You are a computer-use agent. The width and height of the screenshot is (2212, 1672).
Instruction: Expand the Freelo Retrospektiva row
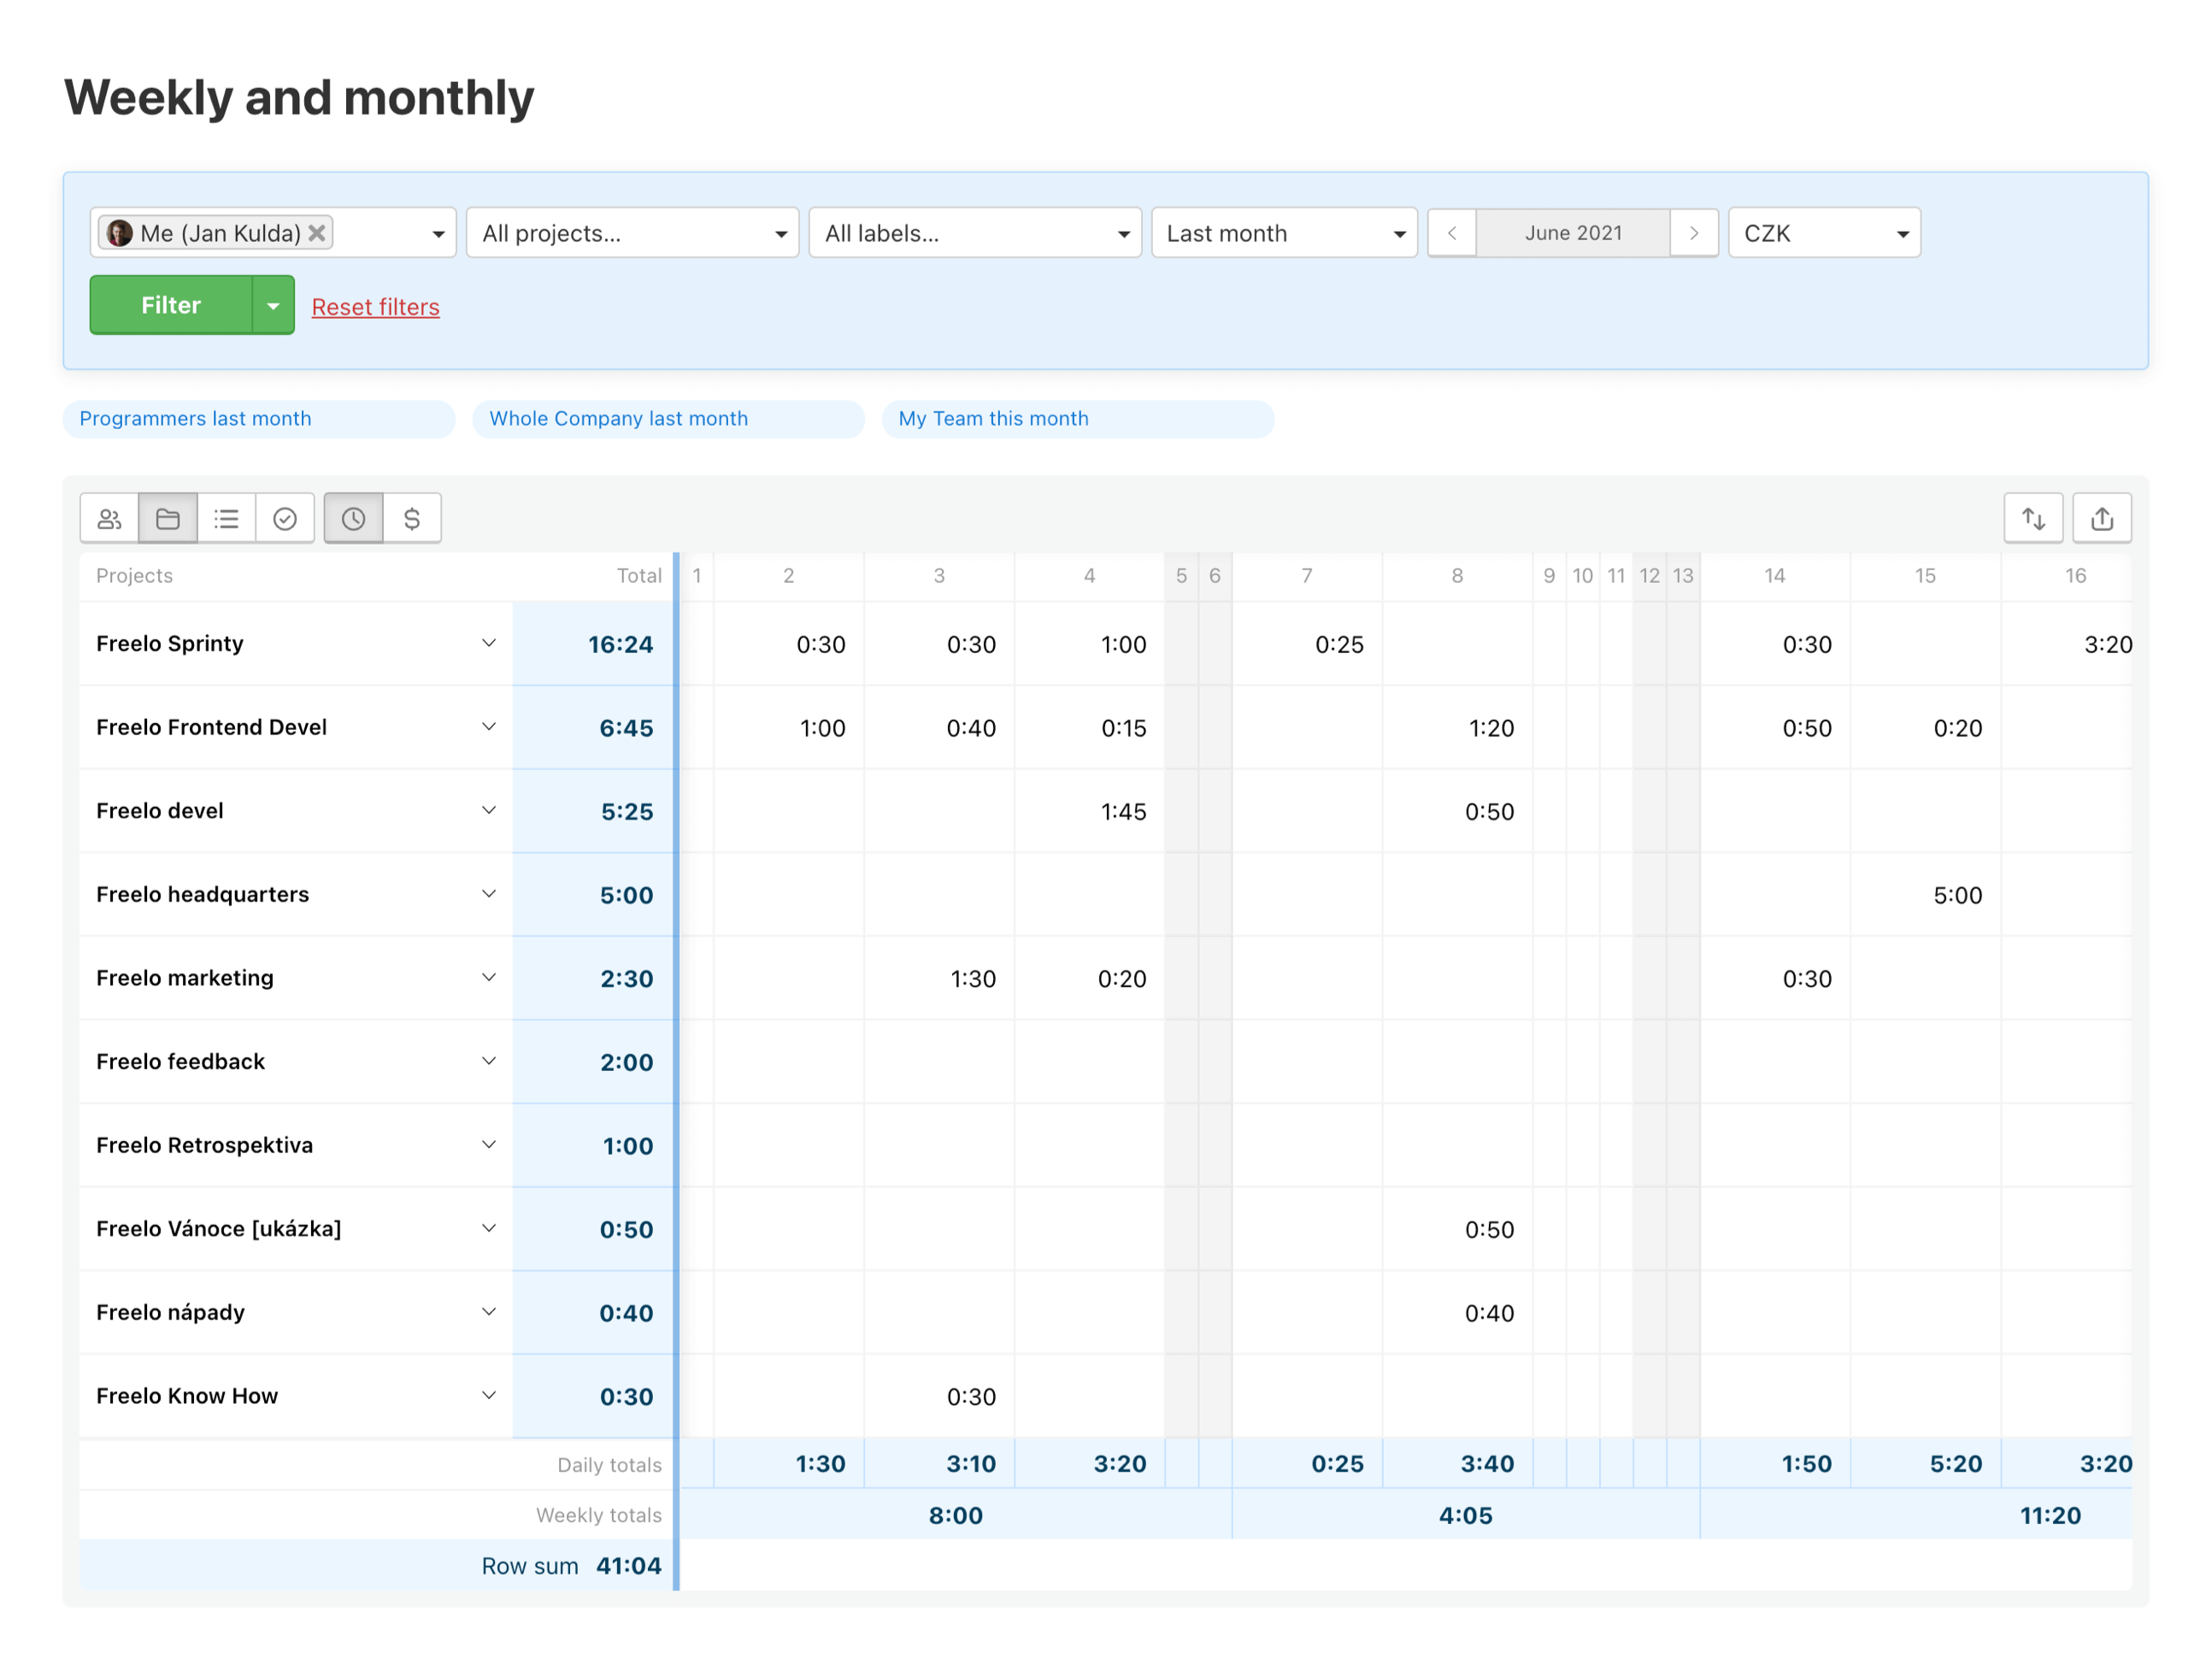click(x=489, y=1145)
